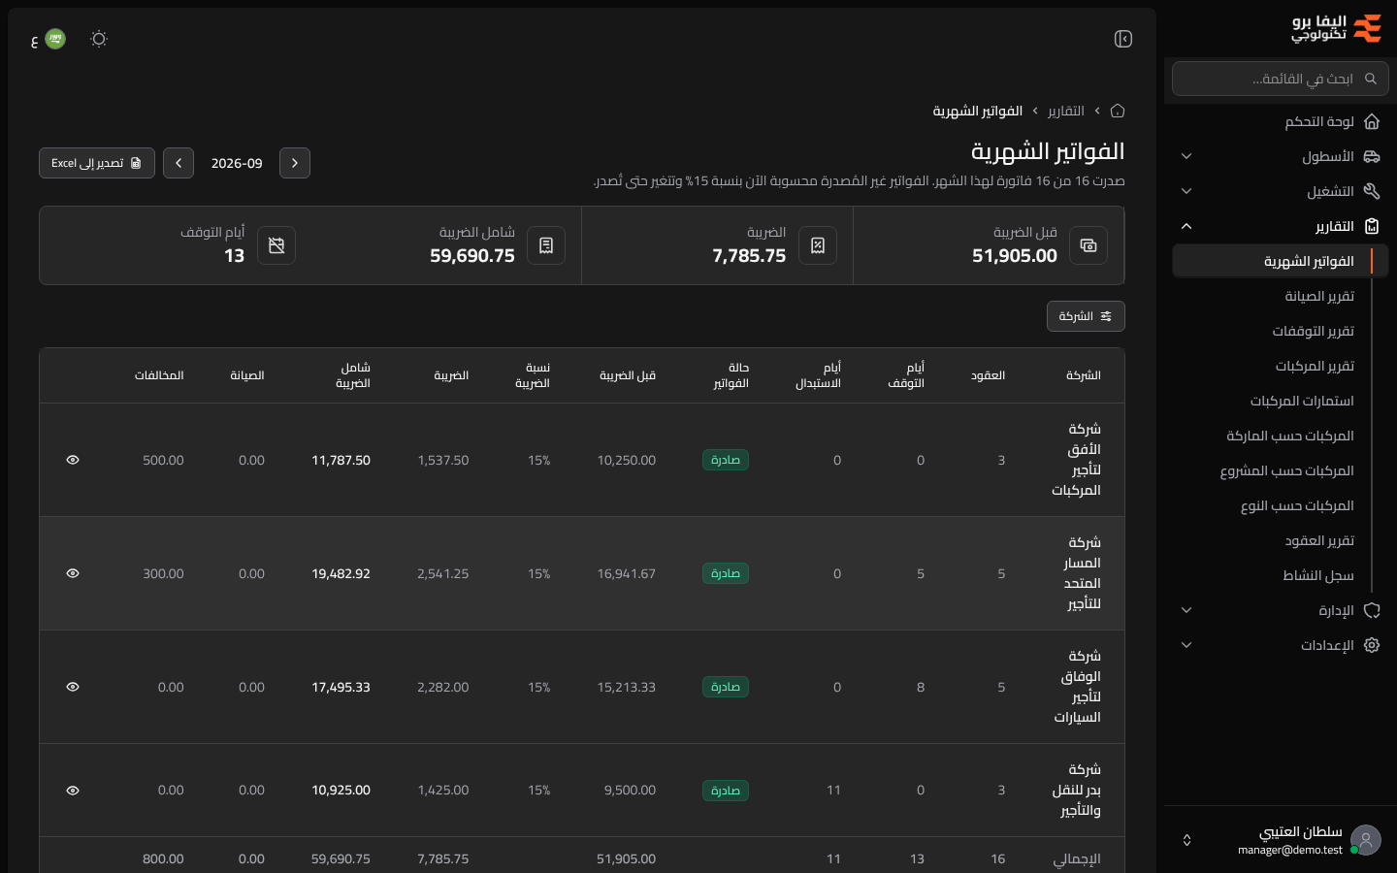Click the sidebar collapse panel icon
This screenshot has height=873, width=1397.
1123,39
